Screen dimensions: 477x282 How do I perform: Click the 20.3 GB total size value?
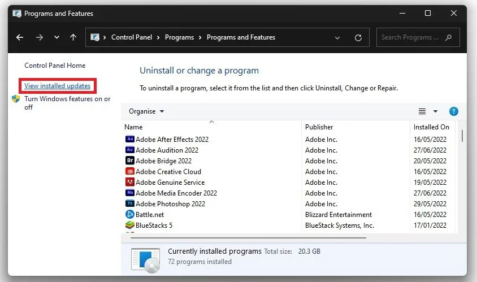pyautogui.click(x=309, y=251)
